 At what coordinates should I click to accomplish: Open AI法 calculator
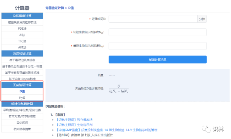(x=22, y=35)
